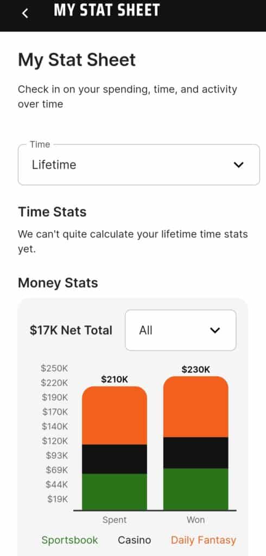Tap the green Sportsbook segment in Won bar
266x556 pixels.
tap(196, 489)
